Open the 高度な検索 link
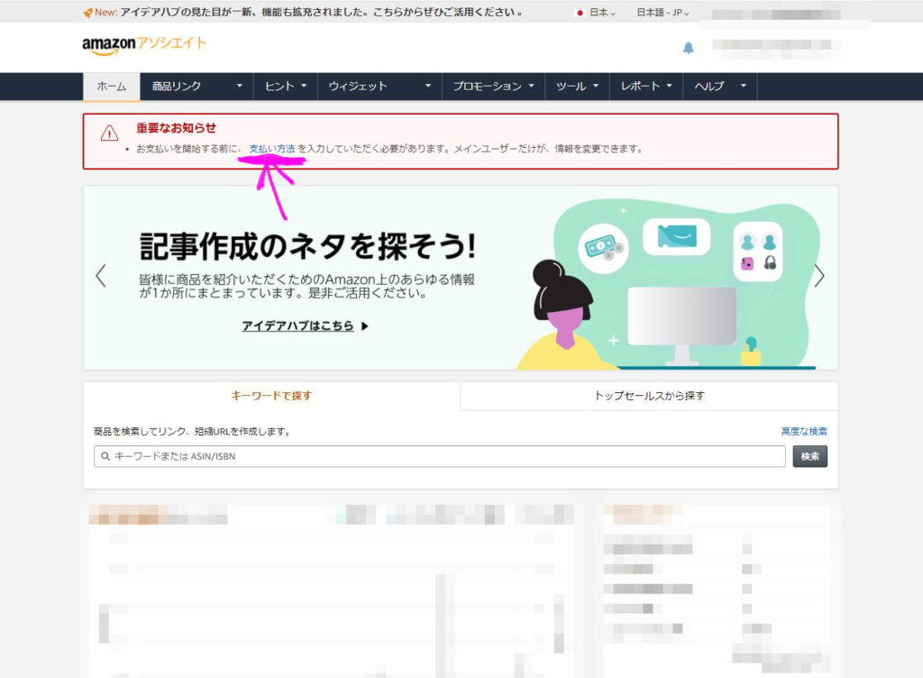The width and height of the screenshot is (923, 678). (803, 431)
